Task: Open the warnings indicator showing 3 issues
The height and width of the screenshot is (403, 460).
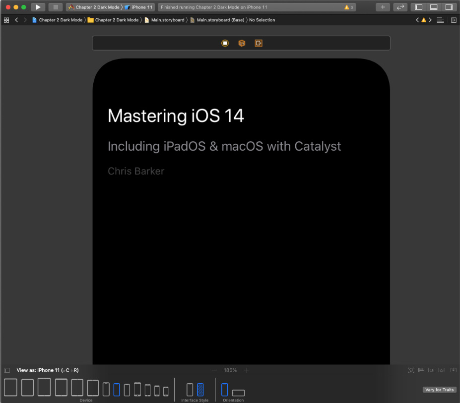Action: point(348,7)
